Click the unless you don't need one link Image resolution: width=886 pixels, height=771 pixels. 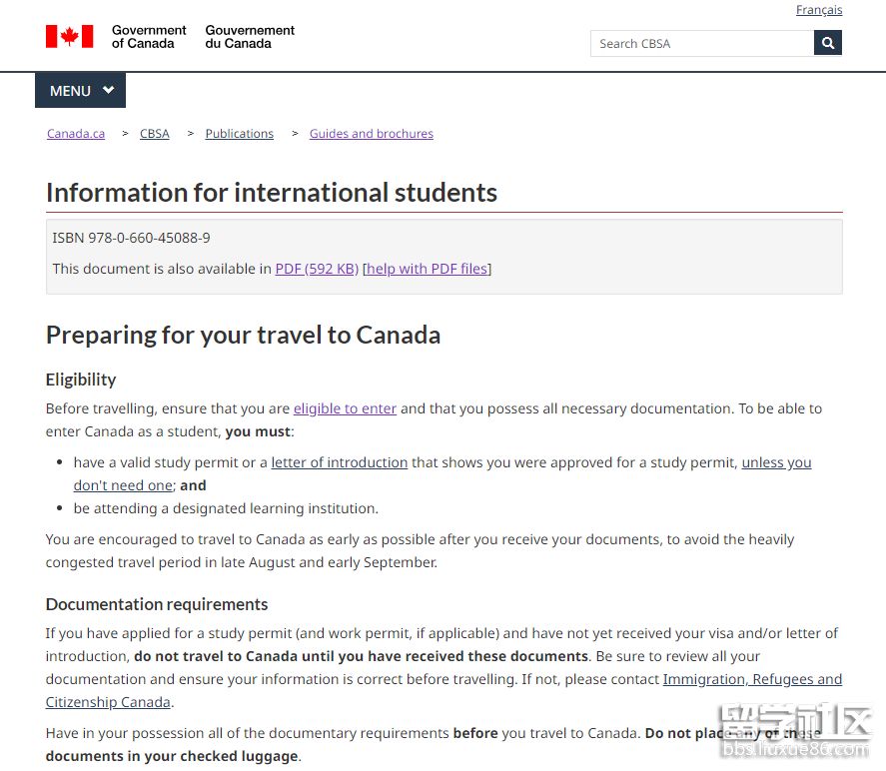[x=776, y=462]
